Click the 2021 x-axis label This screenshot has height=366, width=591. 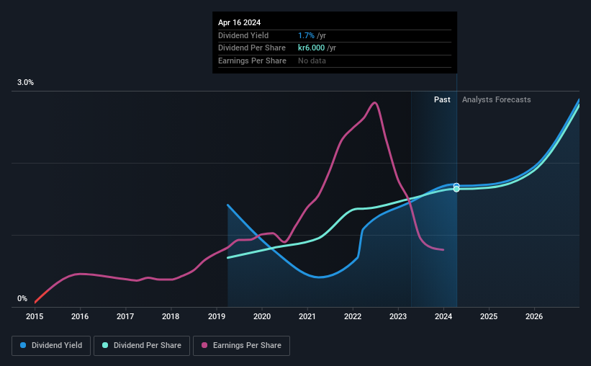(x=307, y=316)
